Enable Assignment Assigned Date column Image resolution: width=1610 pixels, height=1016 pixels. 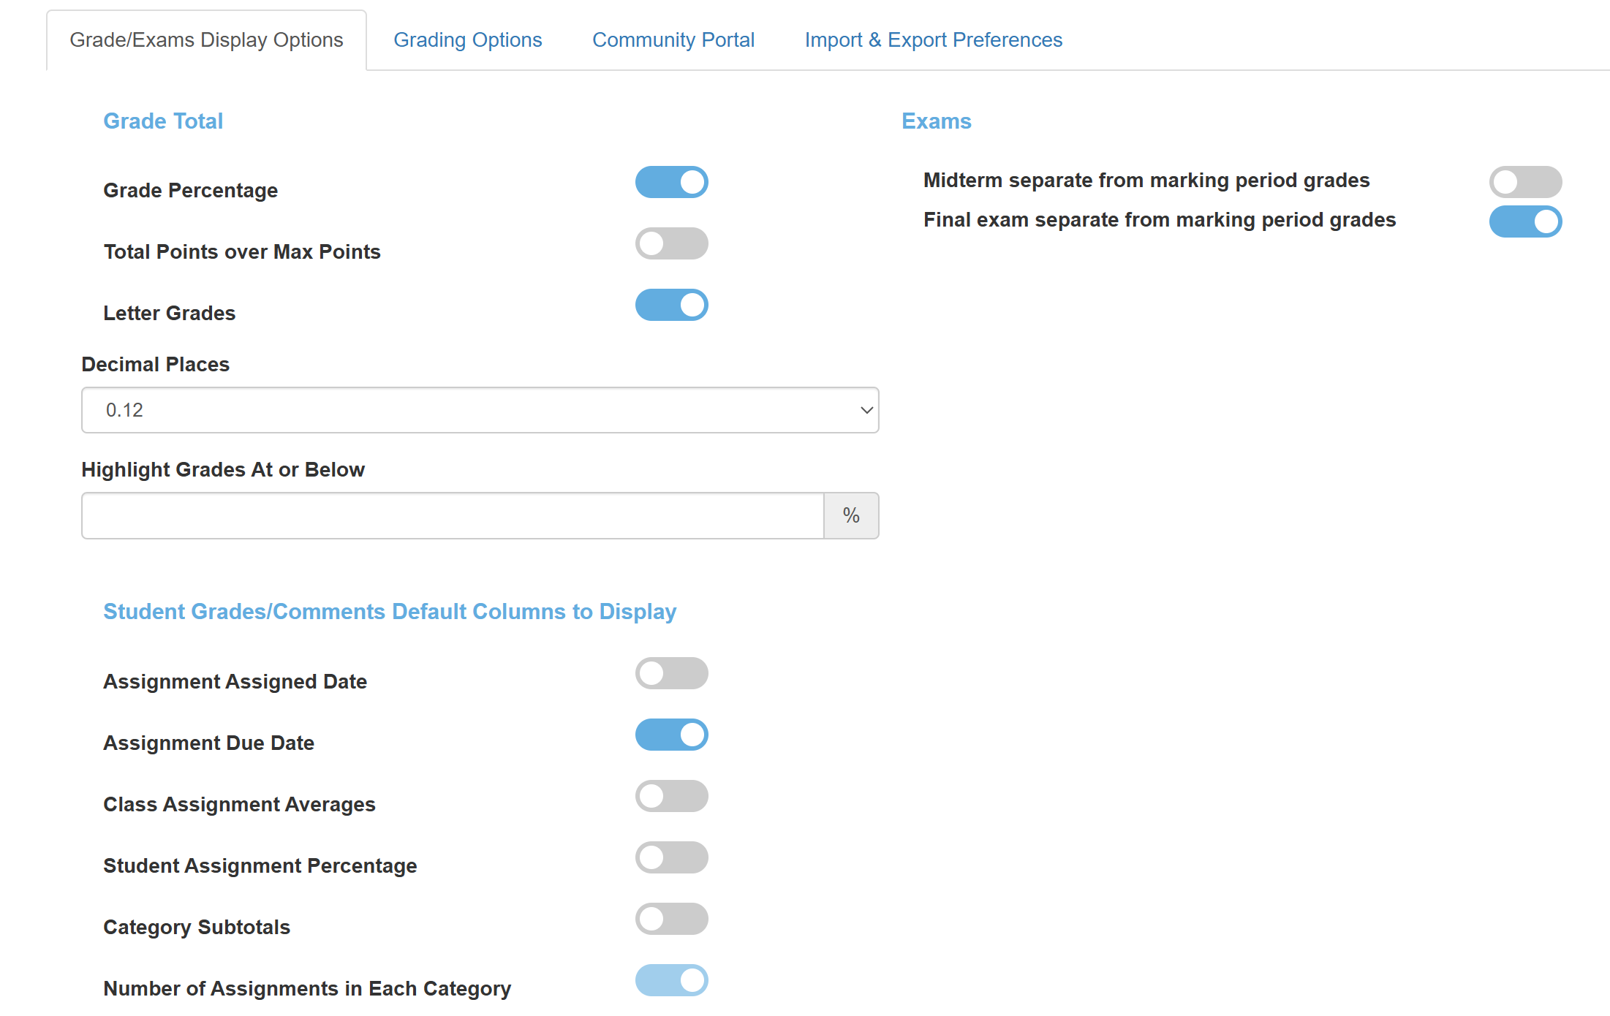point(671,673)
